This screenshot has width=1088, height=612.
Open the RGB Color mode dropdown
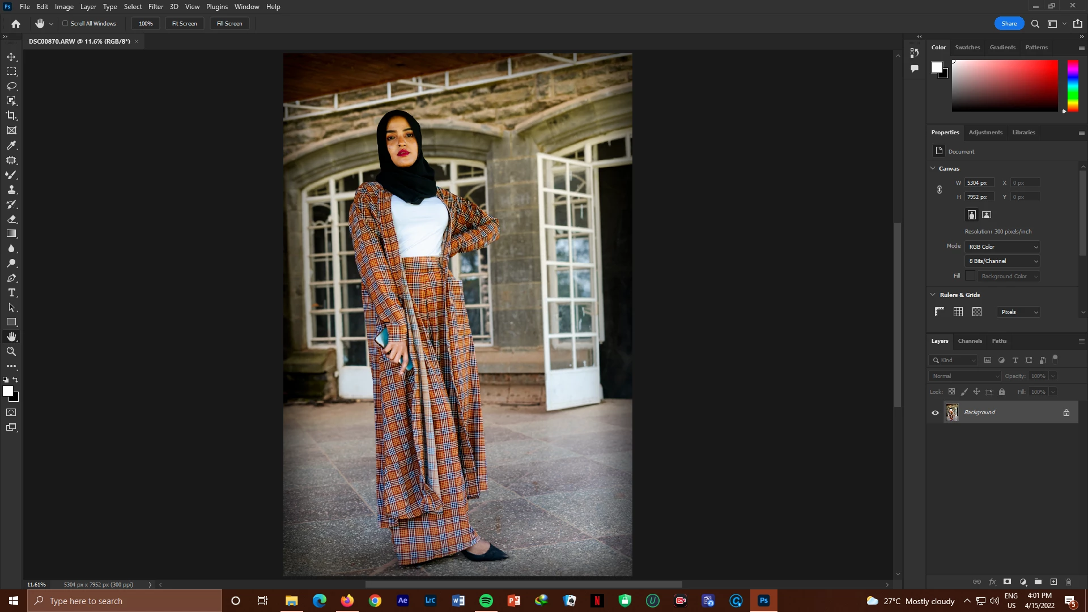(x=1002, y=247)
